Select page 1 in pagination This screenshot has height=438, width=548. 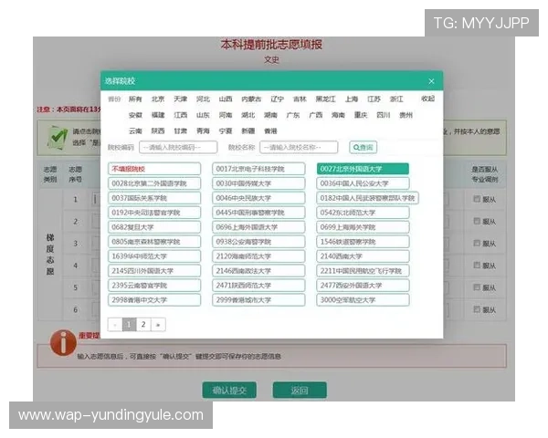129,325
